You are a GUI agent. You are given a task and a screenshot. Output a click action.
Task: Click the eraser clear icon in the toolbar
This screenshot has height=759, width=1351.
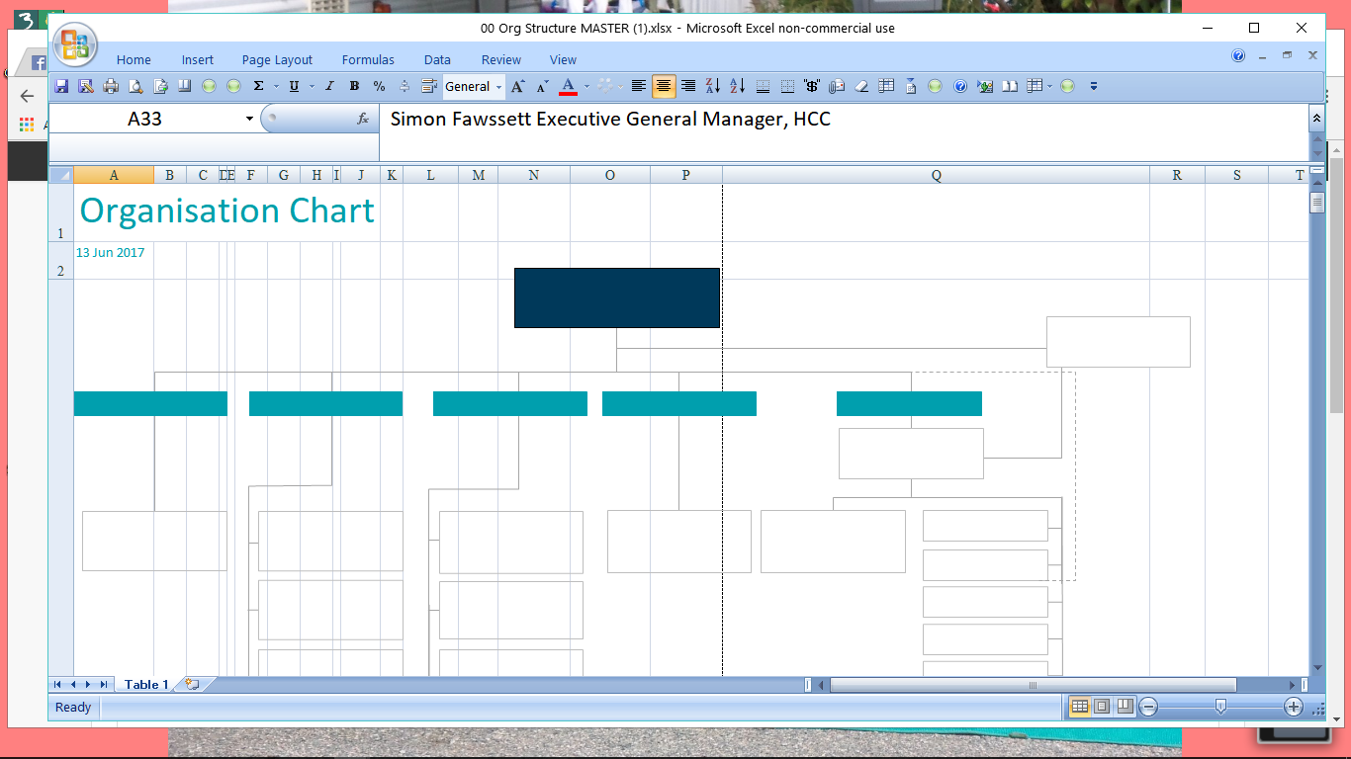[861, 87]
